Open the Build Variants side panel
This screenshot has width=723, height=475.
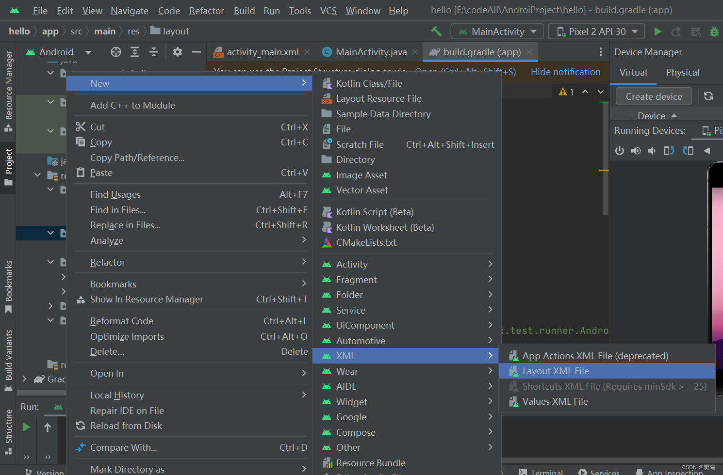[8, 360]
